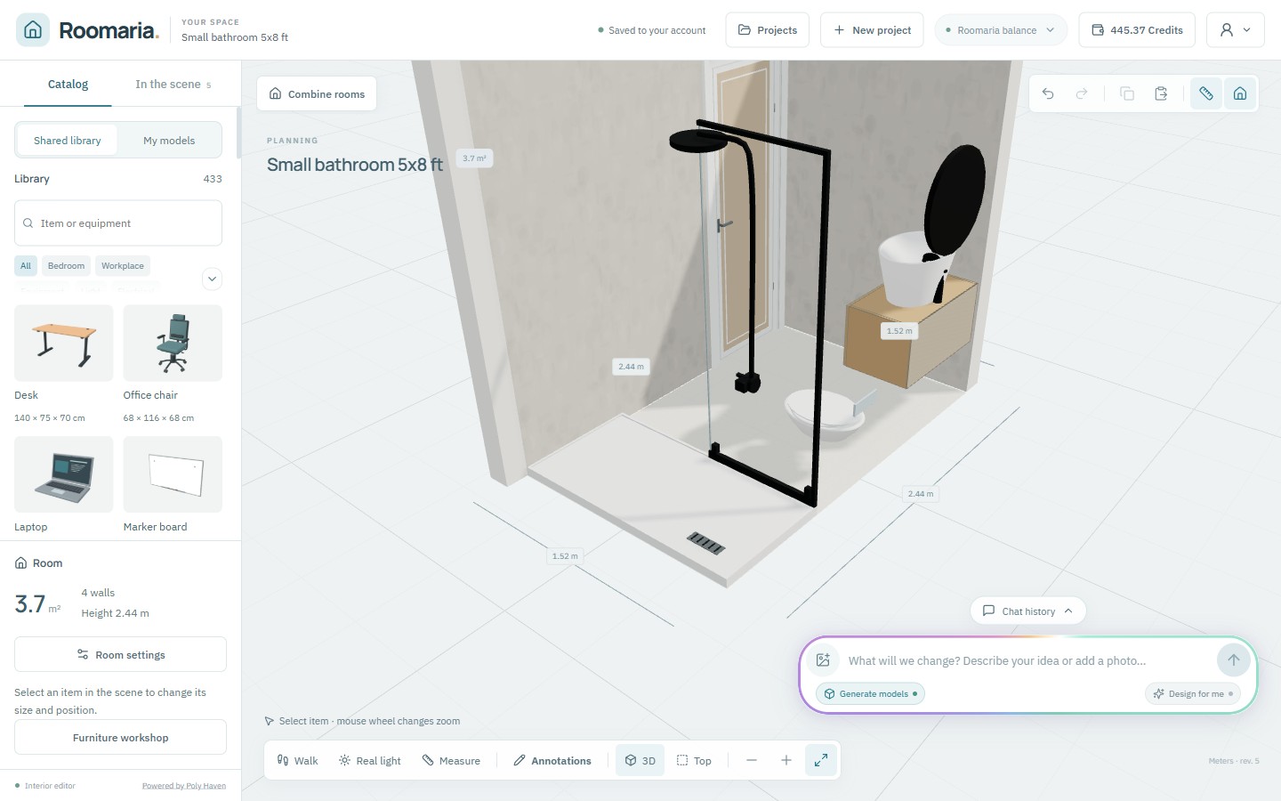The width and height of the screenshot is (1281, 801).
Task: Redo the last action
Action: point(1082,93)
